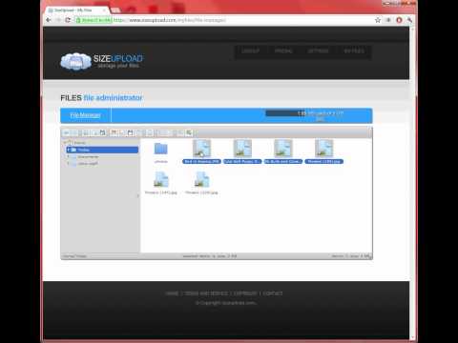
Task: Click the page's vertical scrollbar
Action: tap(413, 183)
